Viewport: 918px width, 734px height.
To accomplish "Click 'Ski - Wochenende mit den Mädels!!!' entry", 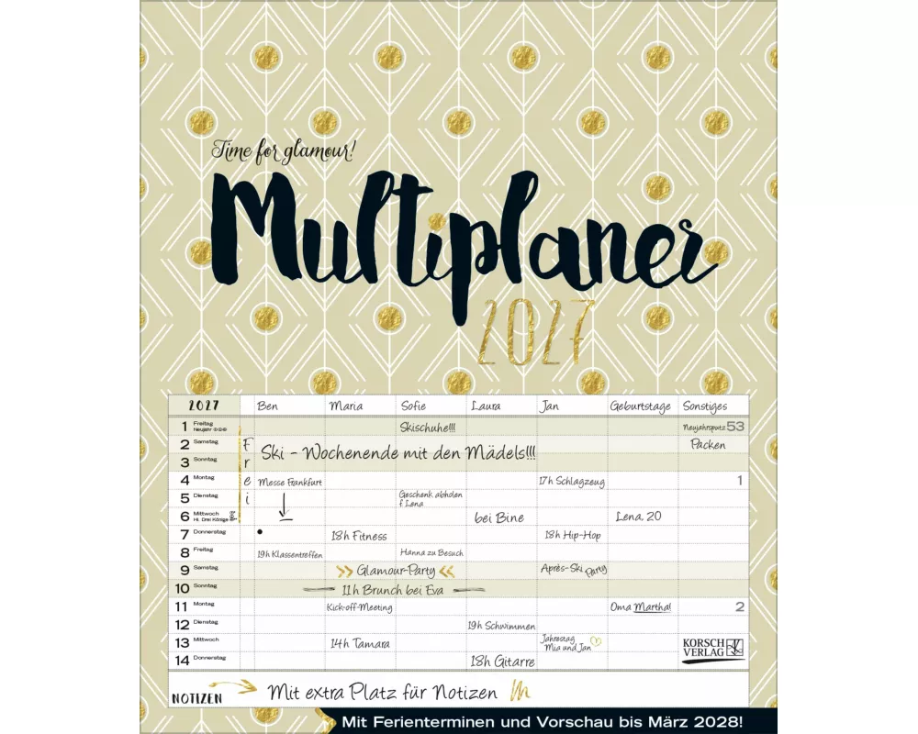I will tap(398, 452).
